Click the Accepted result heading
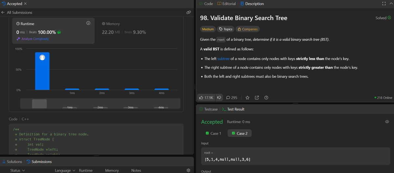Viewport: 394px width, 173px height. [212, 122]
